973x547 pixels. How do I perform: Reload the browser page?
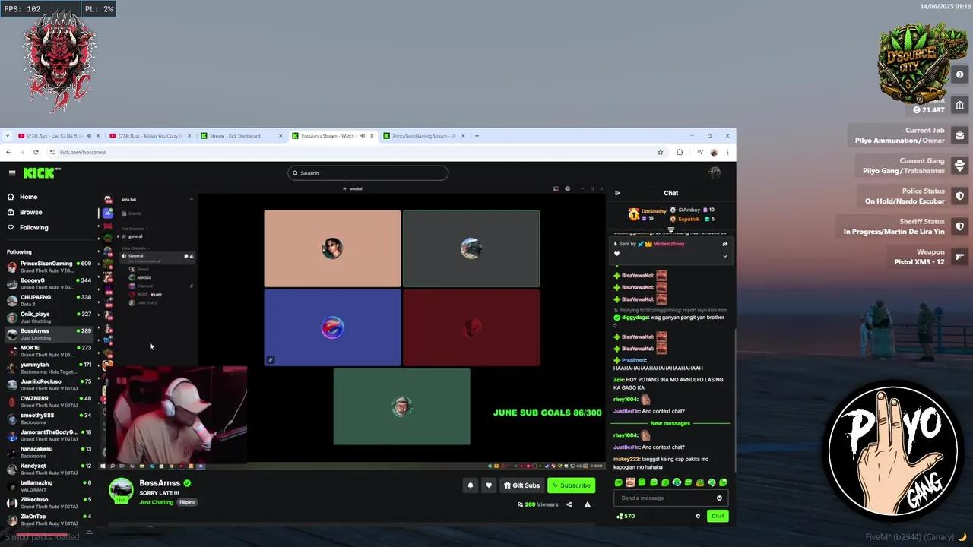click(x=35, y=152)
